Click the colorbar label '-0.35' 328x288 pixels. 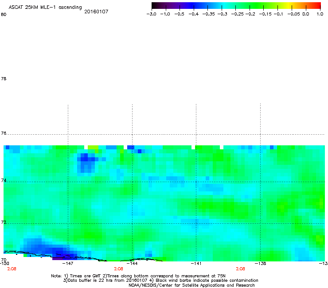tap(209, 14)
